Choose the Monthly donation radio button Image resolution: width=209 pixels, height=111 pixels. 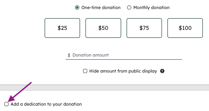(x=129, y=7)
